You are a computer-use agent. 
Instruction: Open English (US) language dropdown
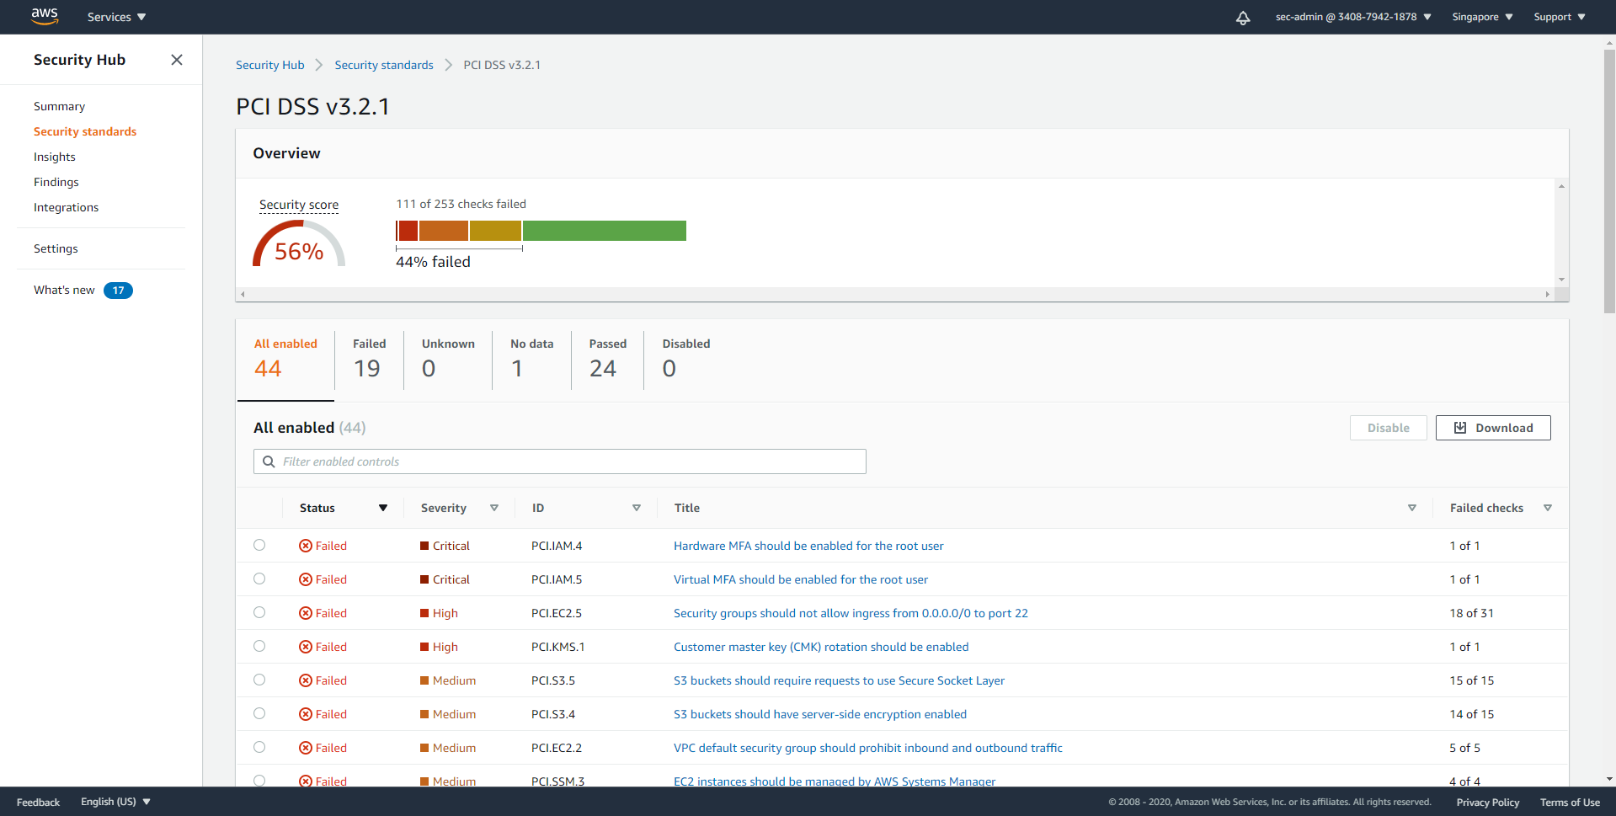click(x=115, y=802)
